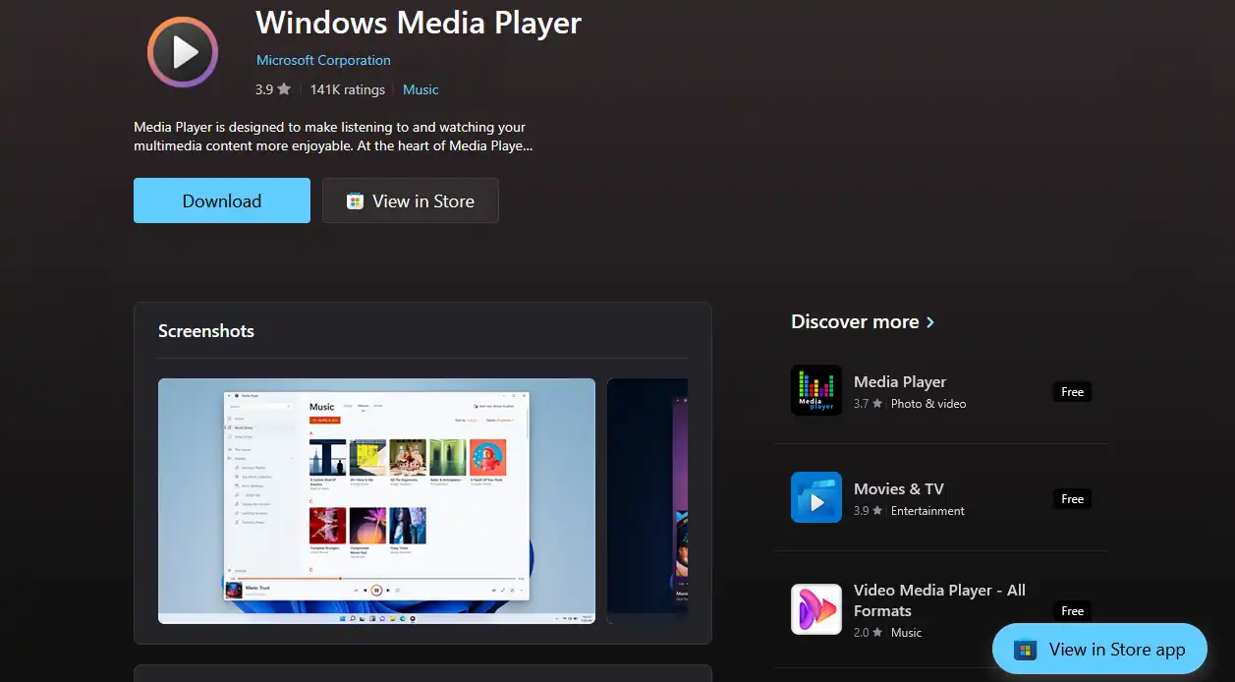Click the star next to Movies & TV rating
Screen dimensions: 1235x682
pos(877,511)
